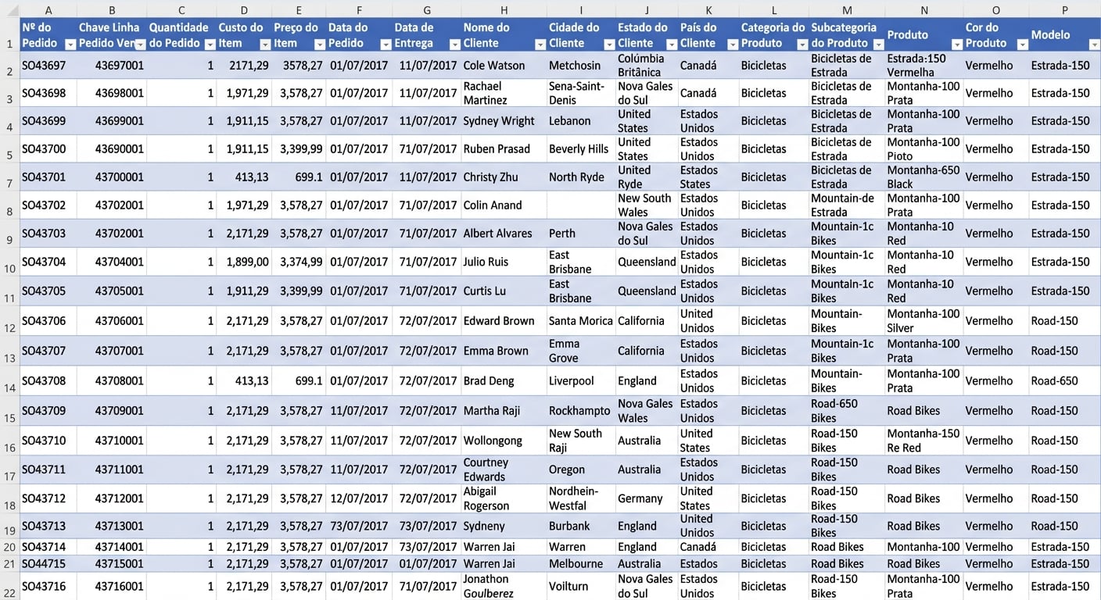This screenshot has height=600, width=1101.
Task: Select the Ruben Prasad customer cell
Action: 504,149
